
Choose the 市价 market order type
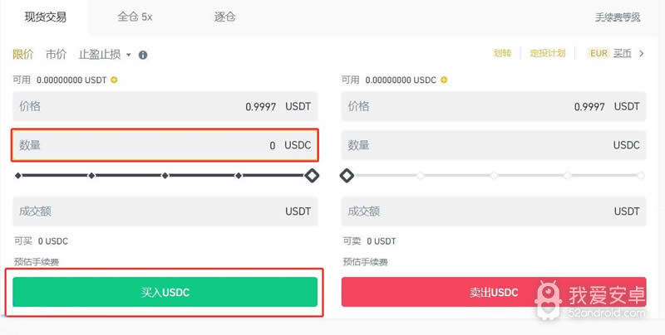57,55
